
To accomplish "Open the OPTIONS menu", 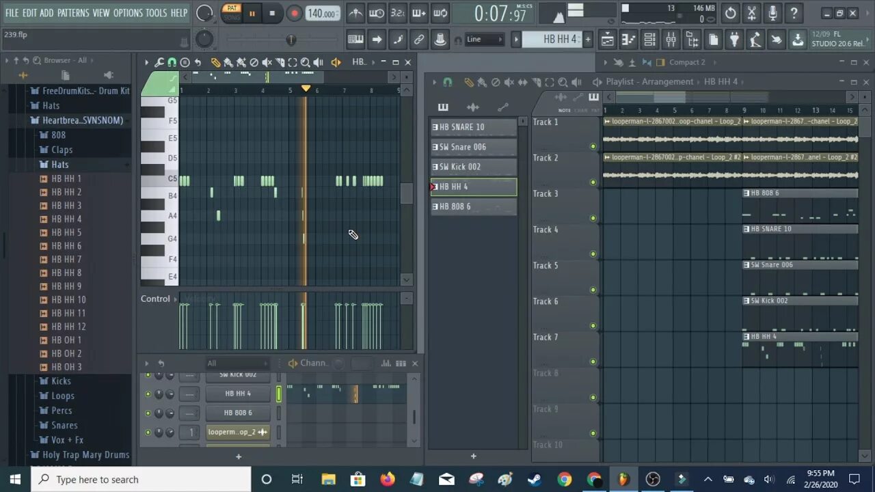I will [x=128, y=13].
